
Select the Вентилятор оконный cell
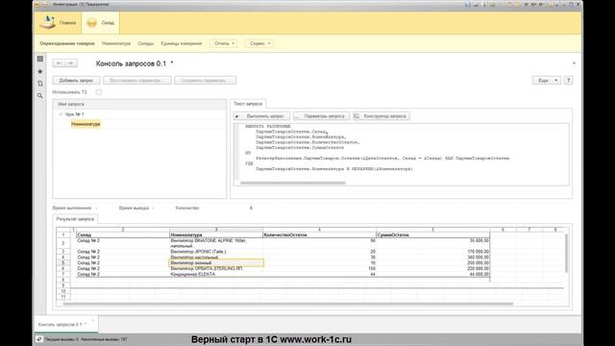[216, 262]
